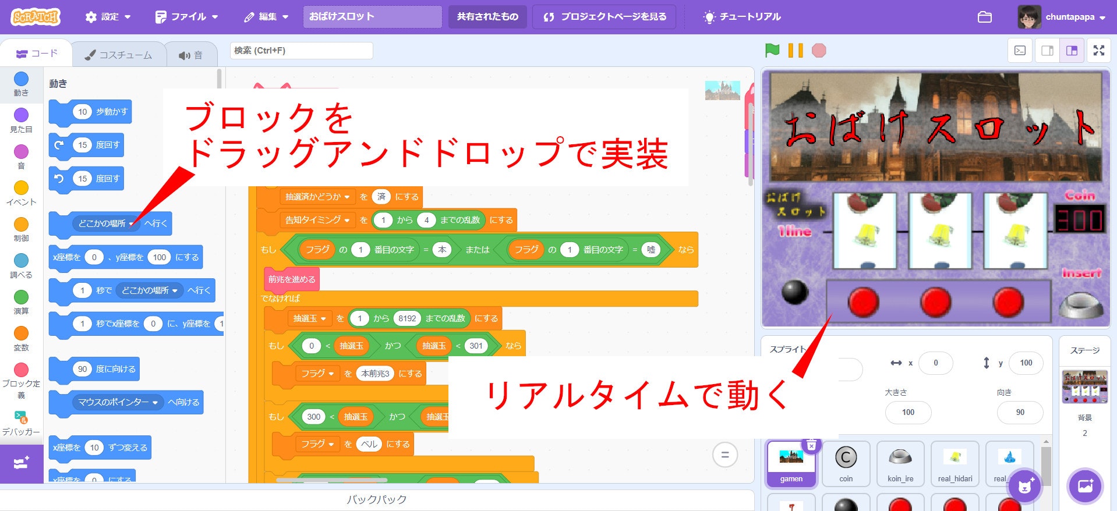
Task: Select the 動き block category
Action: point(21,84)
